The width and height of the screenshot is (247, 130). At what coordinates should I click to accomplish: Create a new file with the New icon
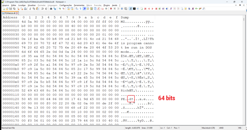coord(3,9)
